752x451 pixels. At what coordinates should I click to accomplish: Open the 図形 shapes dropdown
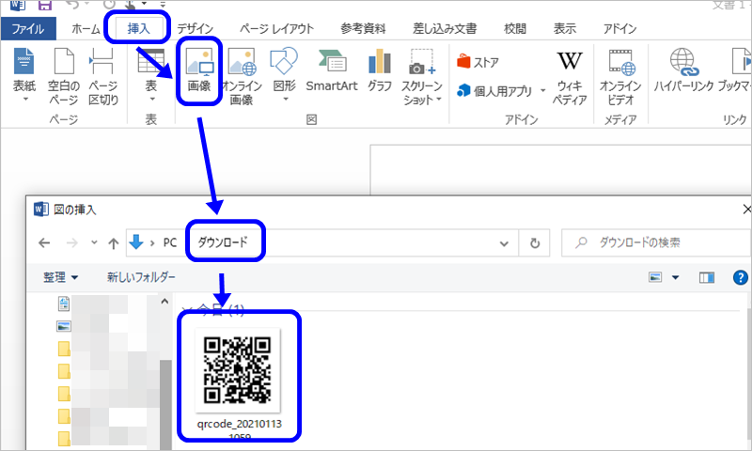pos(284,75)
